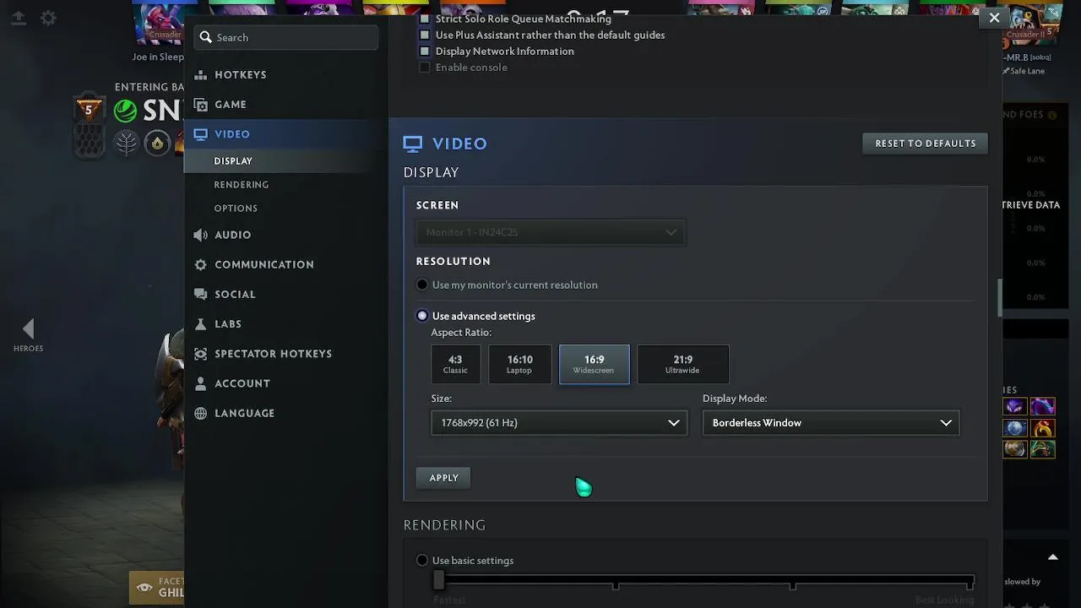Open Audio settings category
Viewport: 1081px width, 608px height.
pyautogui.click(x=233, y=235)
